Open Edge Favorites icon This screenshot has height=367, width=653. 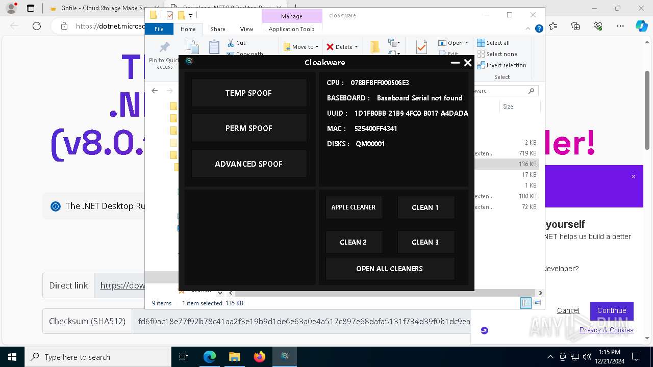tap(554, 26)
